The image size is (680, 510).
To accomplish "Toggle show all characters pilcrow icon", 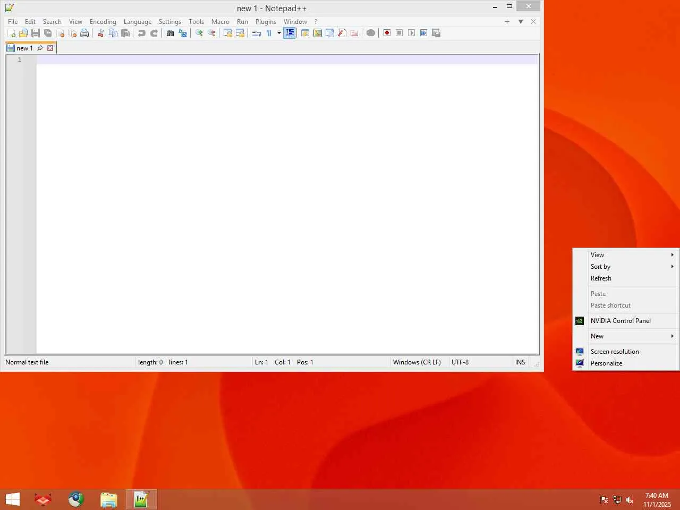I will [269, 33].
